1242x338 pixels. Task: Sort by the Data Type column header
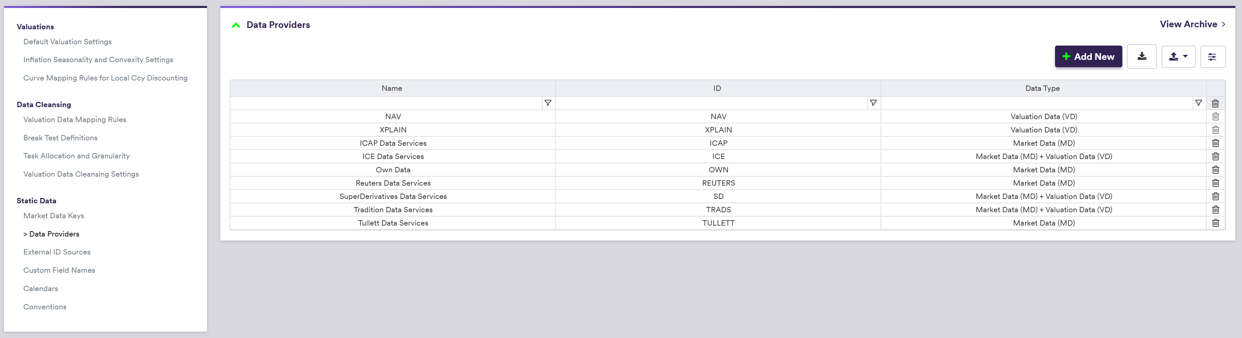coord(1042,88)
